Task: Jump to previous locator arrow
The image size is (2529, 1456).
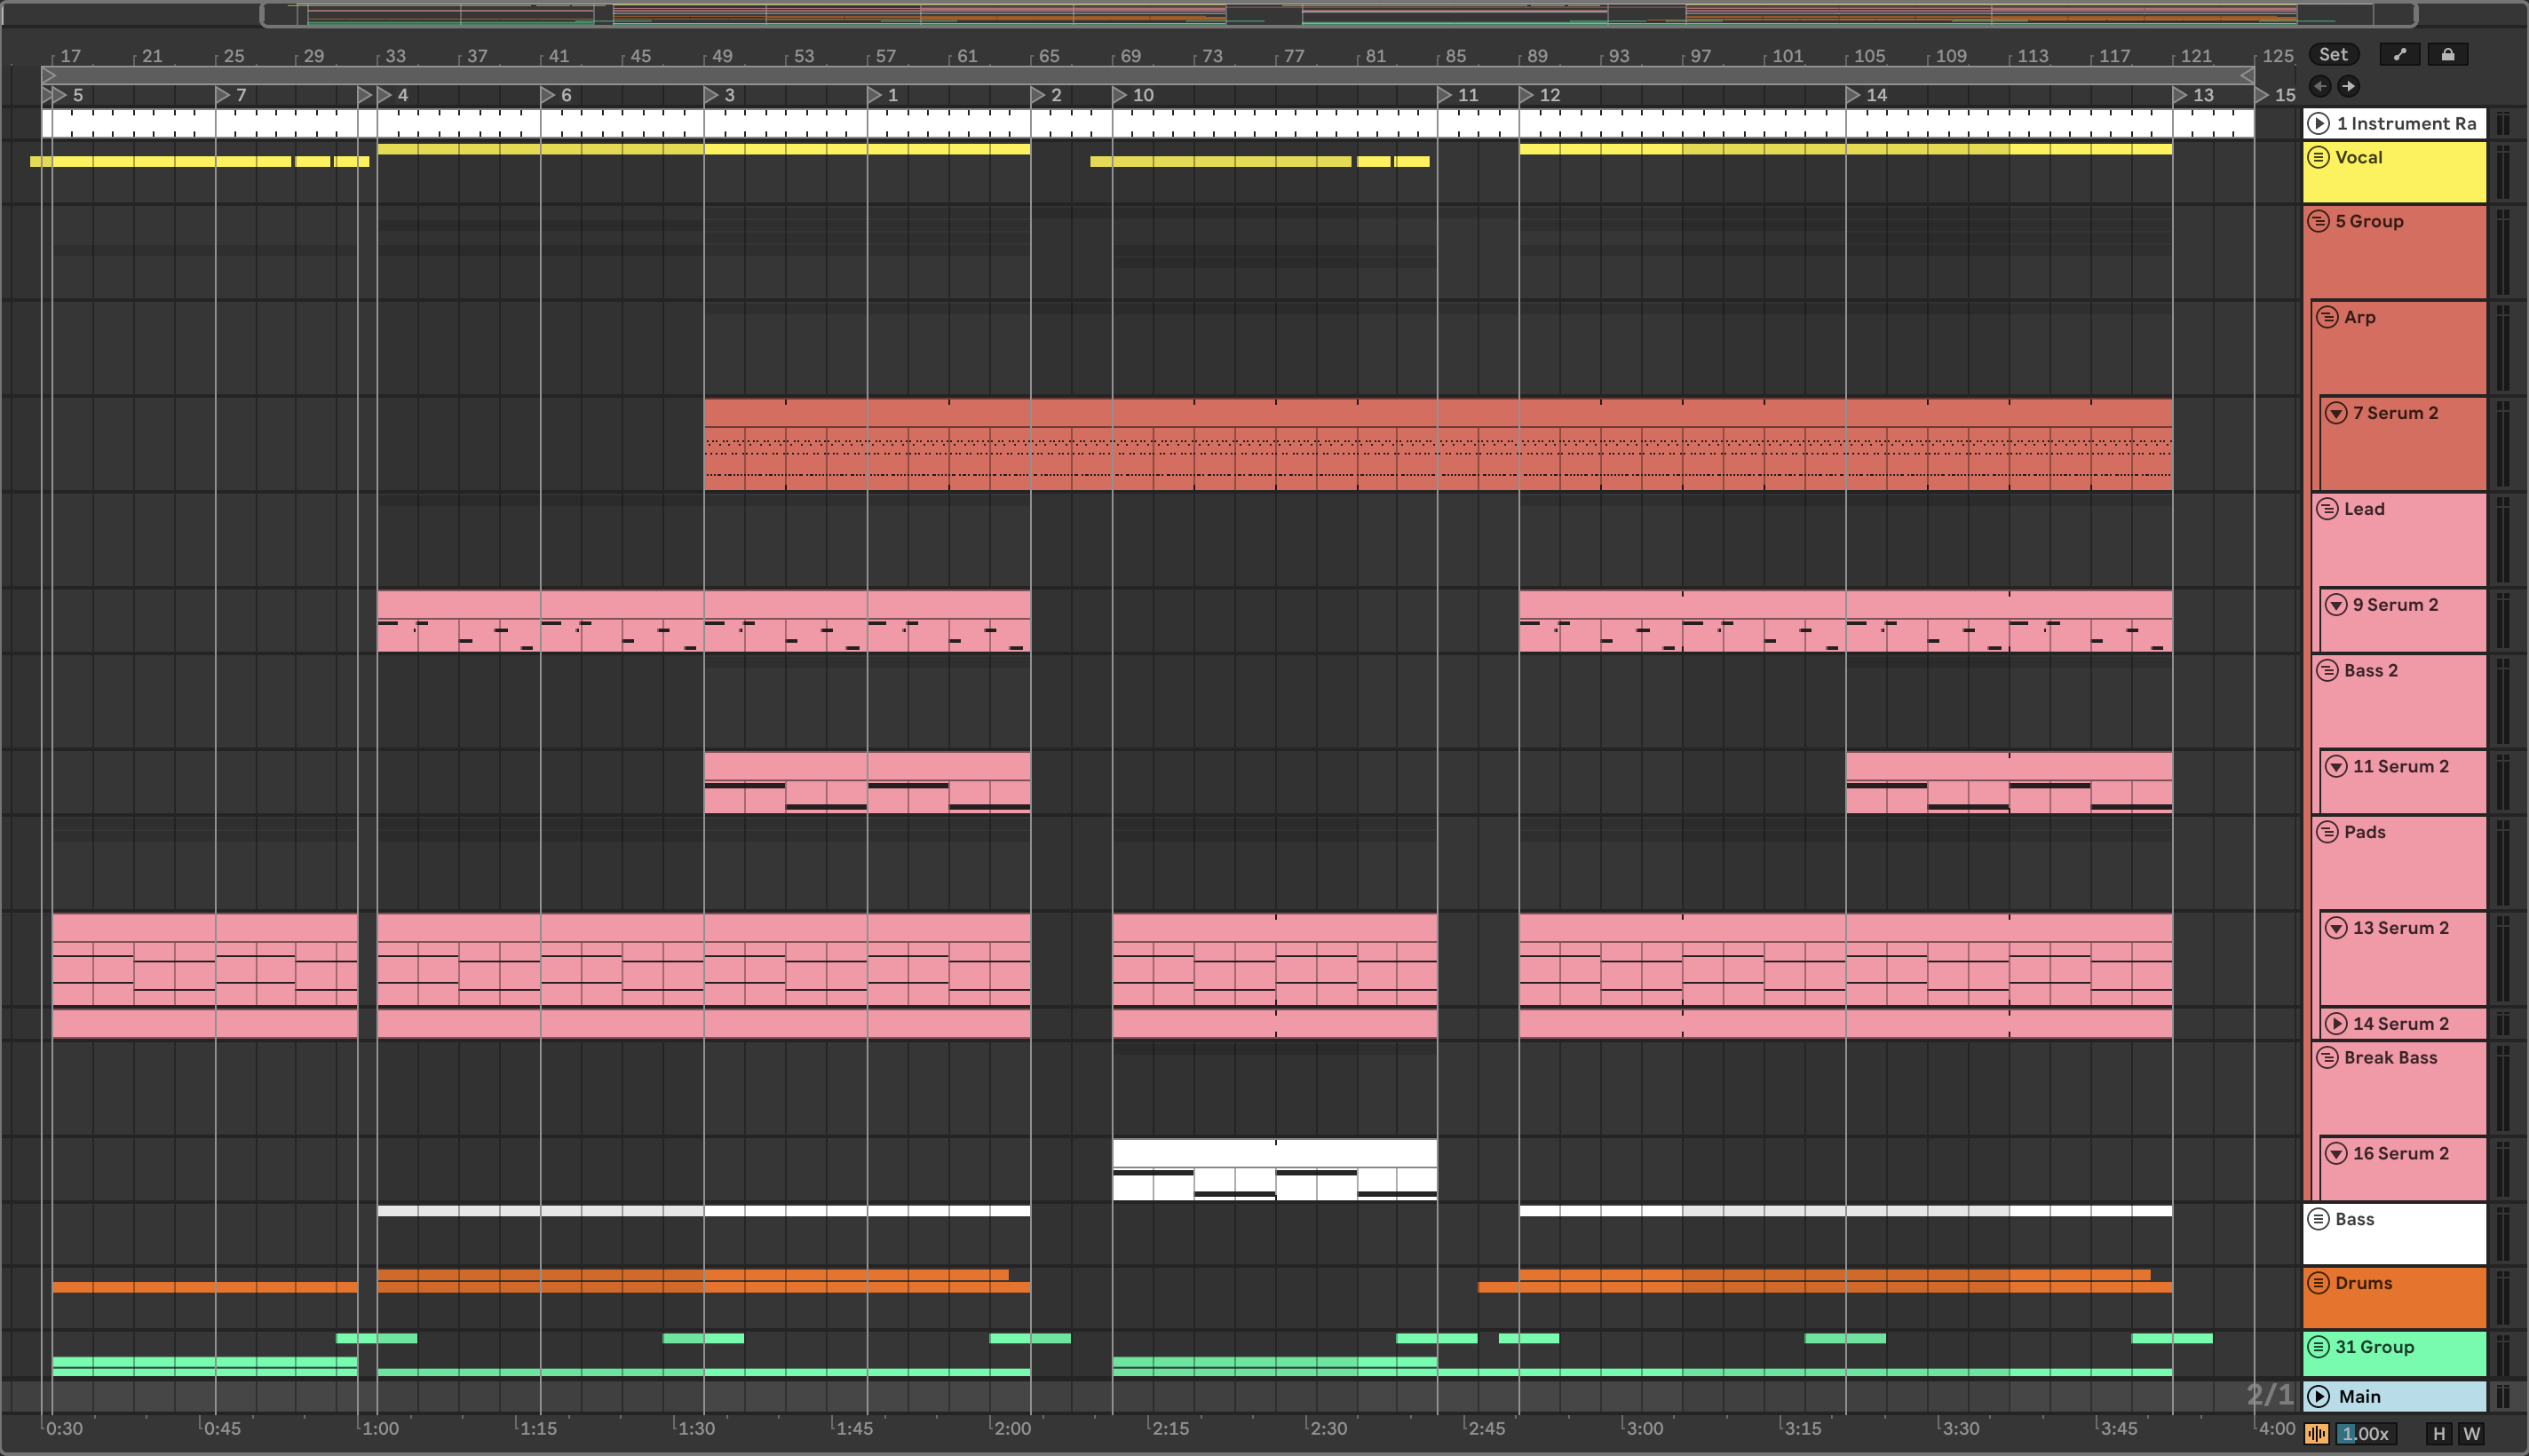Action: pos(2320,86)
